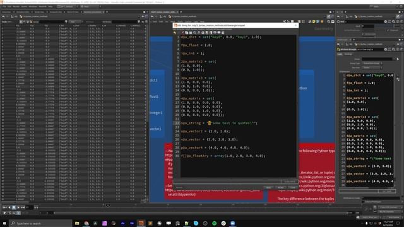Screen dimensions: 404x227
Task: Click the current frame marker on the timeline
Action: tap(108, 205)
